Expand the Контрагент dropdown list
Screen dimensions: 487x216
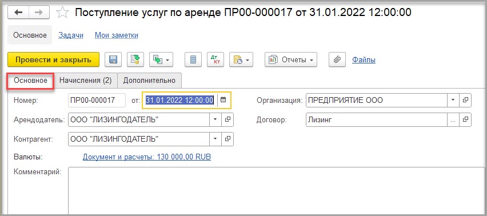(x=215, y=139)
